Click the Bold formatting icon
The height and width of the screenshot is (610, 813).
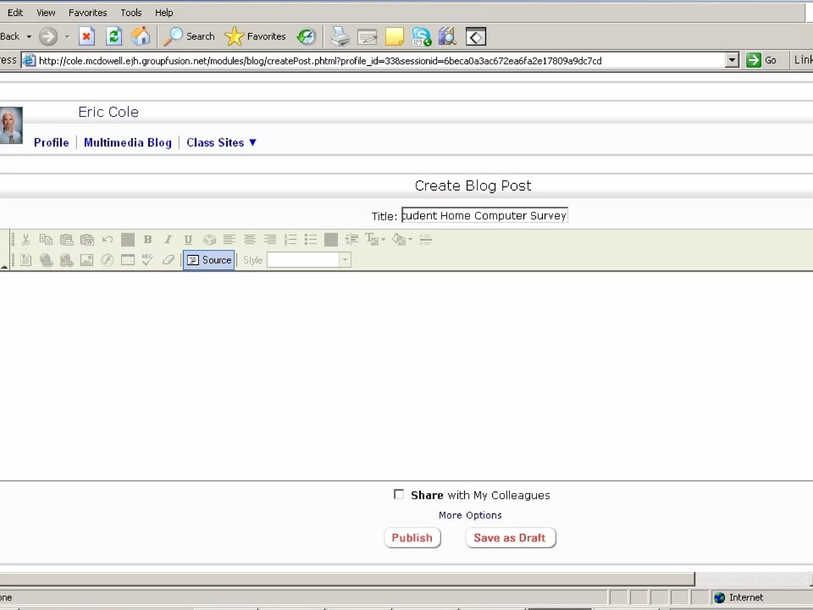148,239
